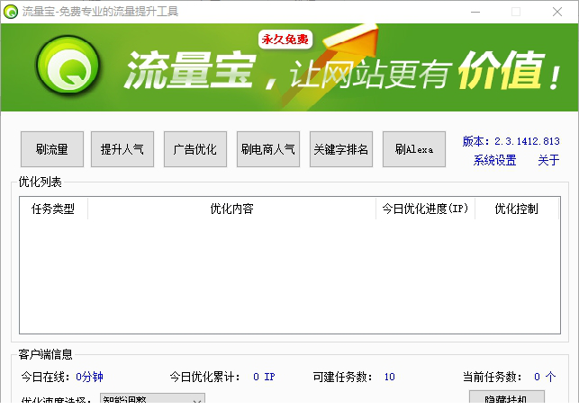Click the 任务类型 column header
Screen dimensions: 579x418
click(x=53, y=209)
